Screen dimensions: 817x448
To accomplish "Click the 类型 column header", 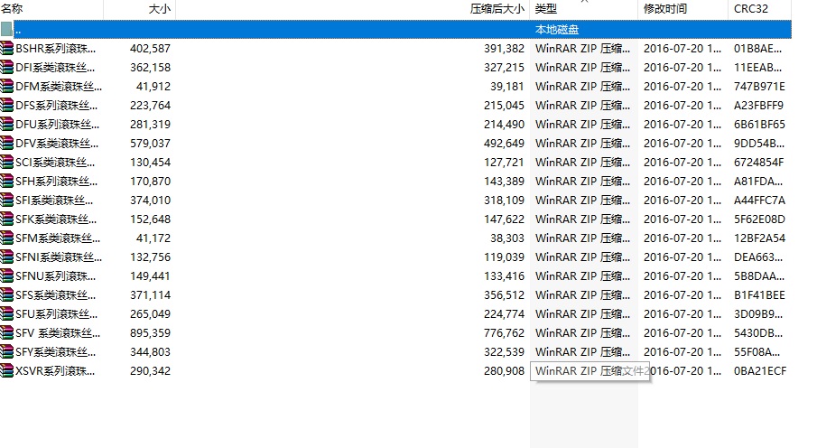I will [x=583, y=9].
